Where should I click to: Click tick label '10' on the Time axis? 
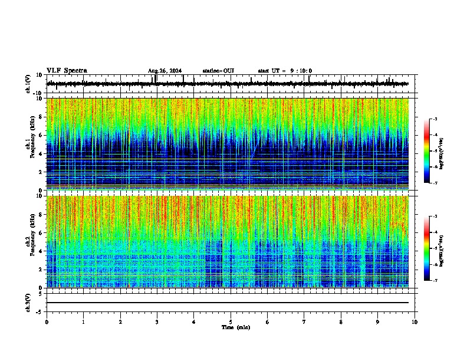tap(415, 322)
